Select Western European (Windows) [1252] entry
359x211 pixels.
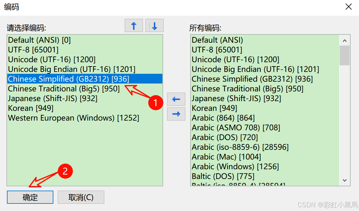pyautogui.click(x=67, y=118)
